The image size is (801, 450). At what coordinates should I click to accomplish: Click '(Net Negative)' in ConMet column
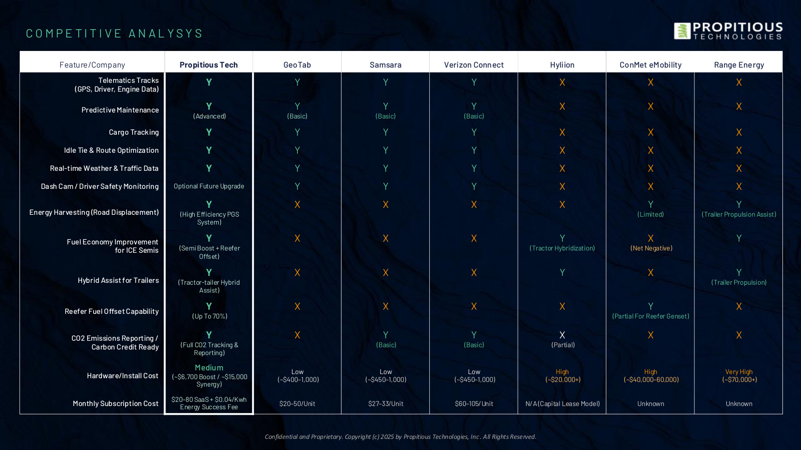(651, 248)
